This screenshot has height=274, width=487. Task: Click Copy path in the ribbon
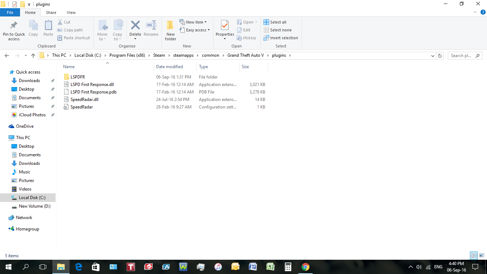click(x=70, y=30)
